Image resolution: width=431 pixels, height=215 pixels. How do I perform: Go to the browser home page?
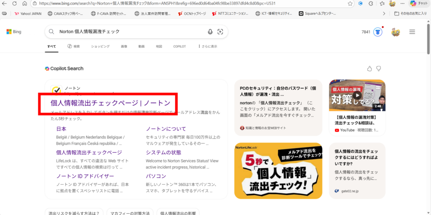[24, 3]
